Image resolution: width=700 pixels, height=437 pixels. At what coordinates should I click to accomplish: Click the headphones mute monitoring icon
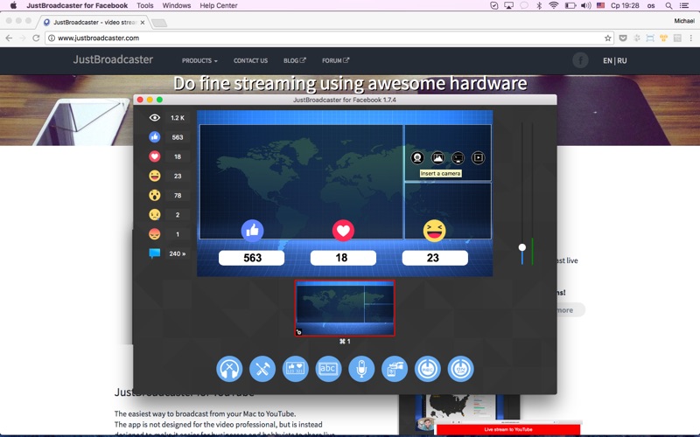(x=229, y=369)
